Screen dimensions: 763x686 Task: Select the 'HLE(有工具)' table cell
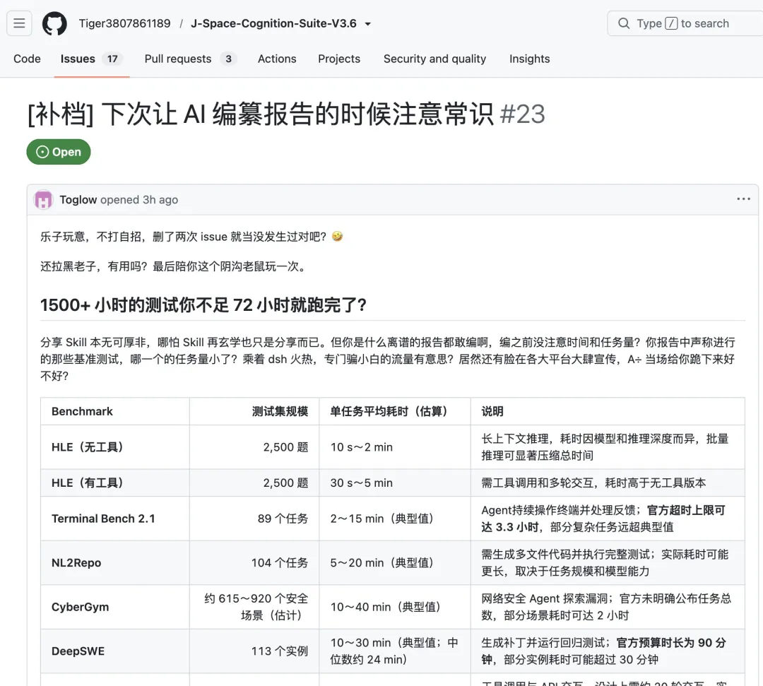[x=115, y=483]
